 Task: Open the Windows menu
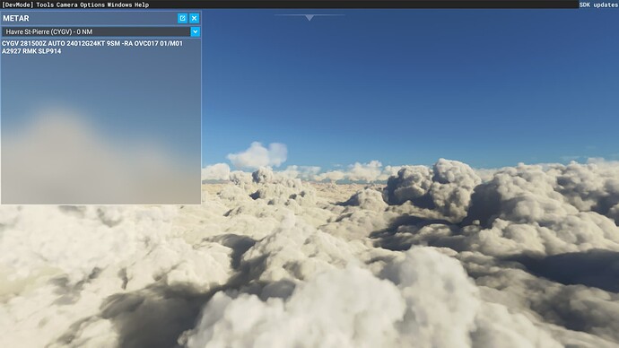click(x=119, y=4)
